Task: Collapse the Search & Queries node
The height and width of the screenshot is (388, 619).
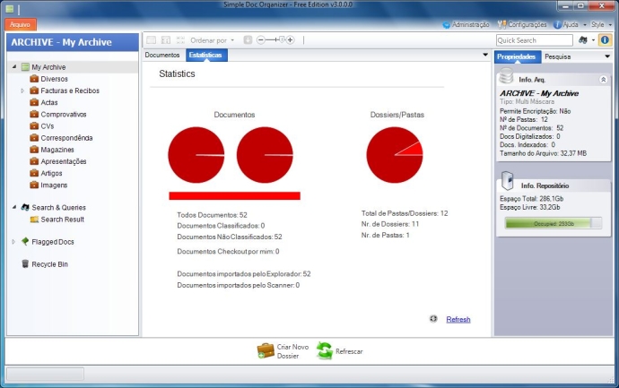Action: (x=14, y=207)
